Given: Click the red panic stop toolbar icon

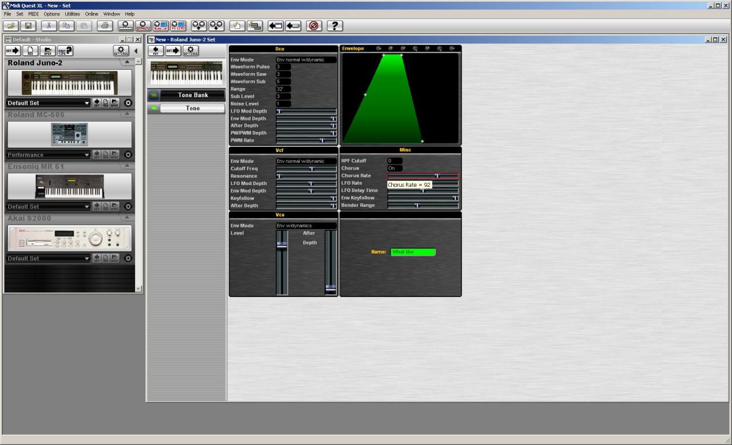Looking at the screenshot, I should (314, 26).
